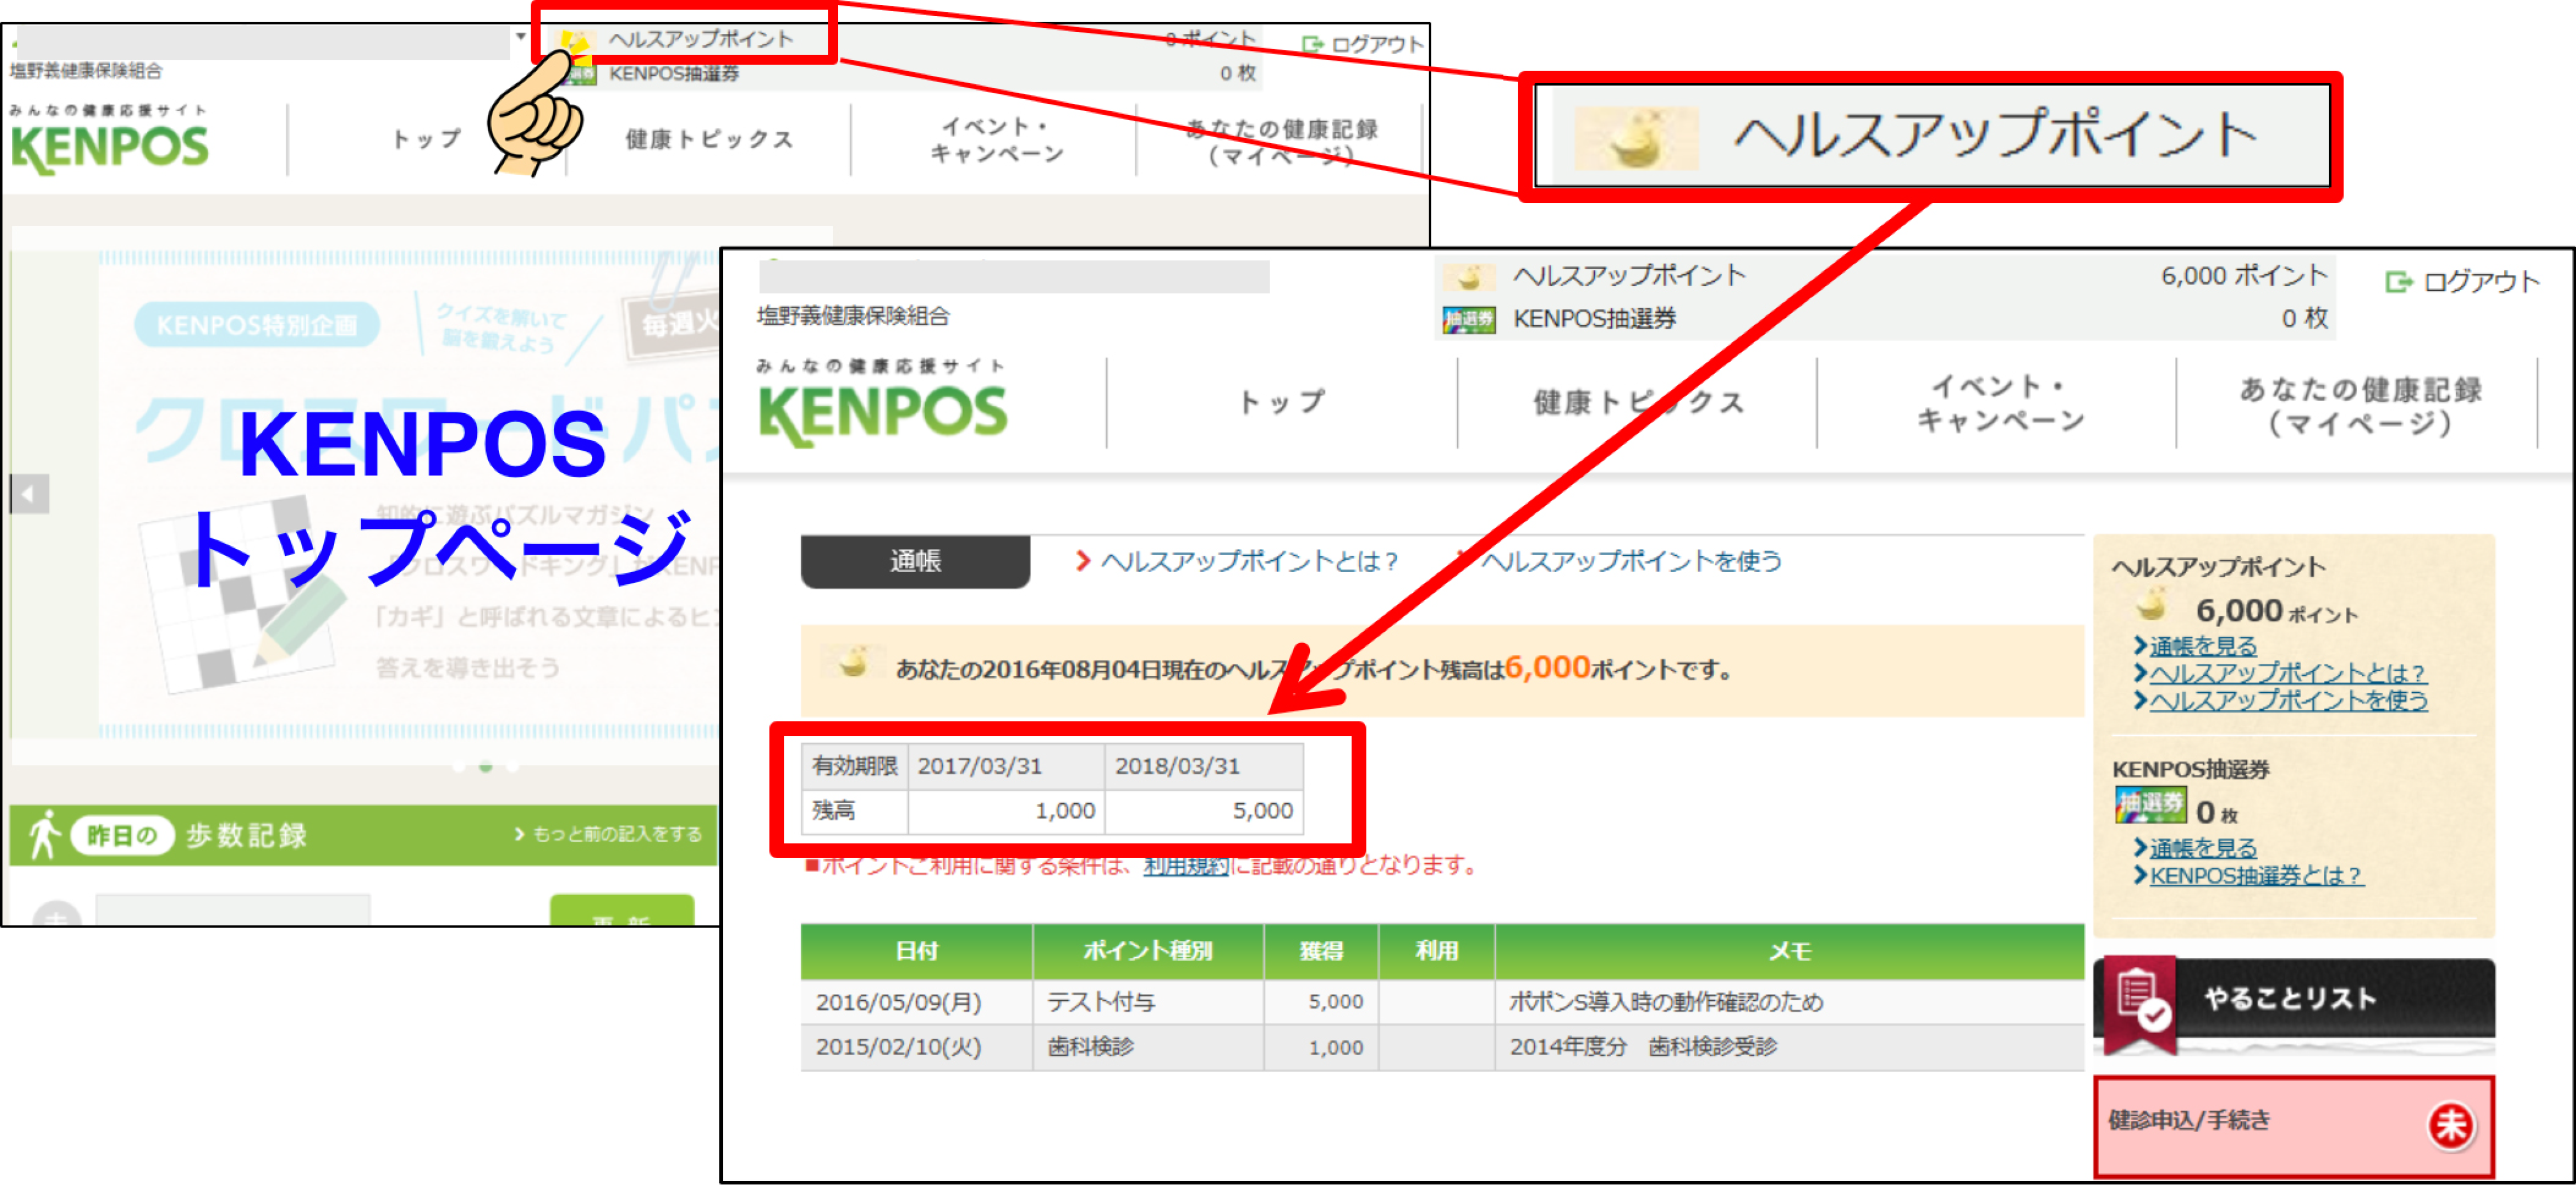Screen dimensions: 2576x1185
Task: Click ヘルスアップポイント in front window header
Action: click(1628, 276)
